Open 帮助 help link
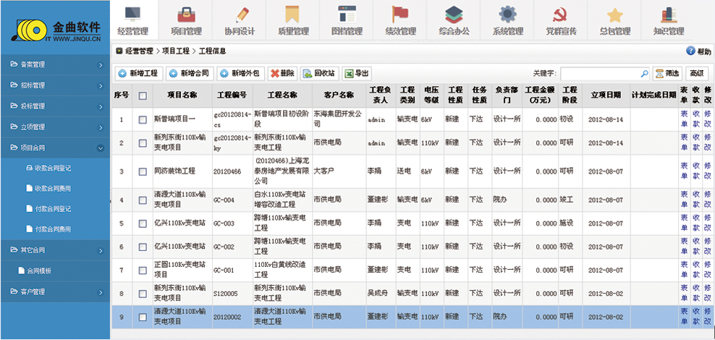Viewport: 715px width, 340px height. coord(698,51)
